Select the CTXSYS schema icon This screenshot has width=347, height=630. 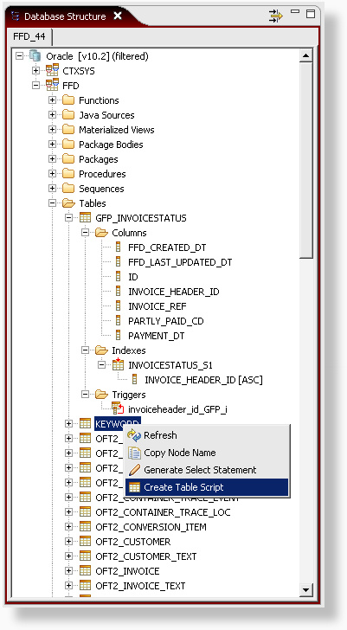click(52, 71)
